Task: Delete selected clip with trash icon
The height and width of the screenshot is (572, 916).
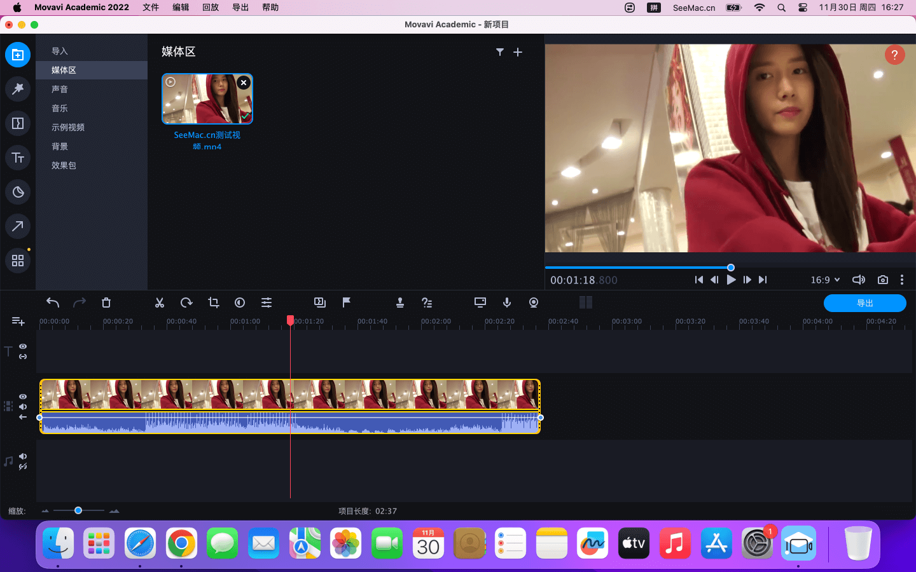Action: point(106,303)
